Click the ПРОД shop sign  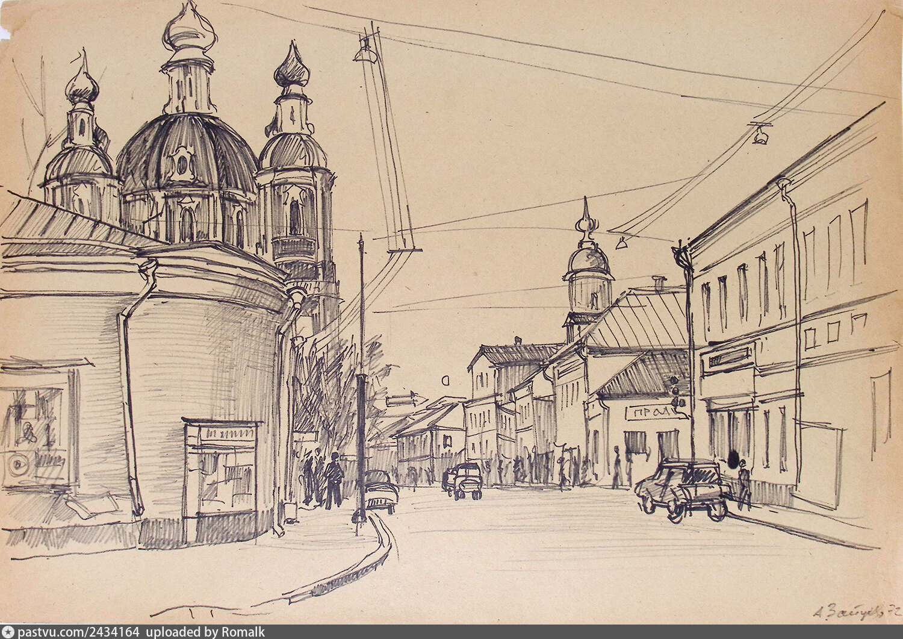(653, 413)
